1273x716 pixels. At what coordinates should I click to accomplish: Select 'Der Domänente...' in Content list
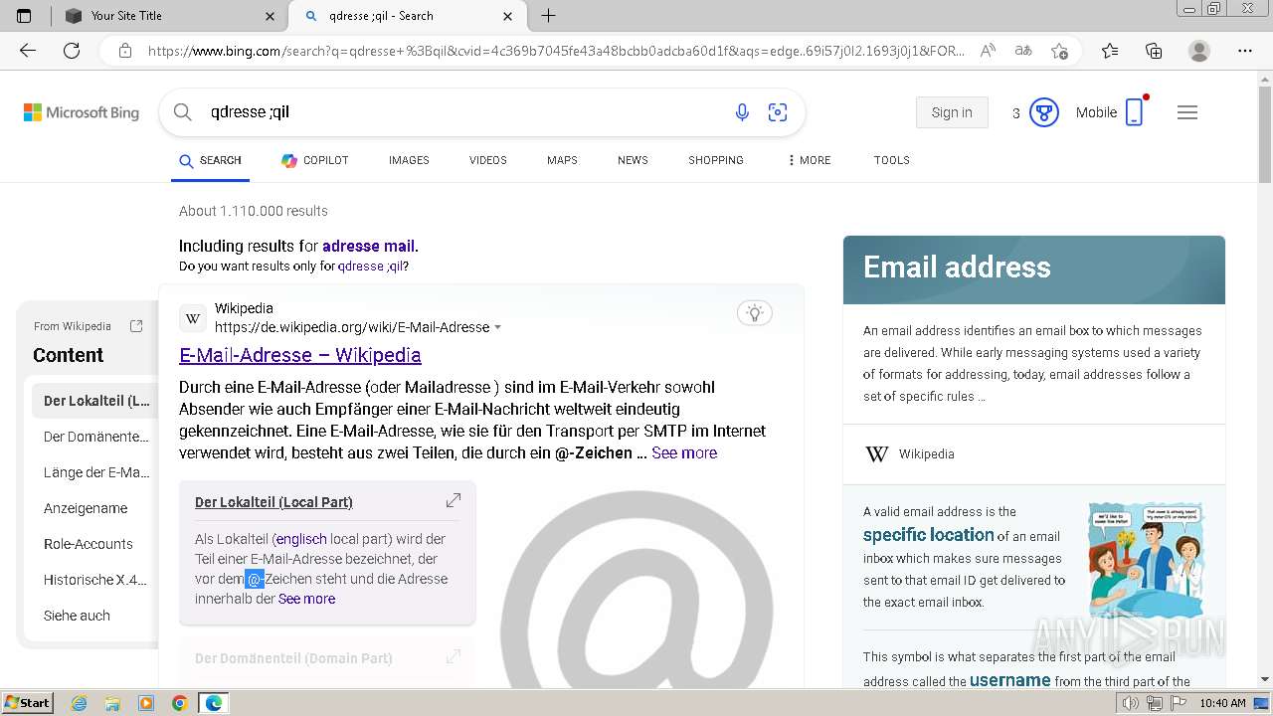(95, 437)
